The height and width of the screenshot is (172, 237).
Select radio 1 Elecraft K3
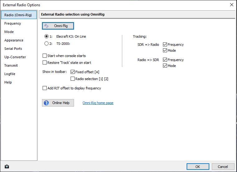(47, 36)
